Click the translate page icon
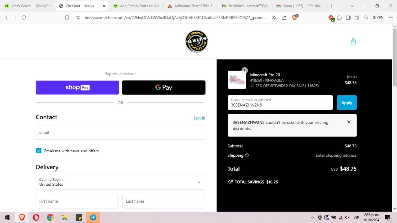The image size is (397, 223). (x=274, y=18)
